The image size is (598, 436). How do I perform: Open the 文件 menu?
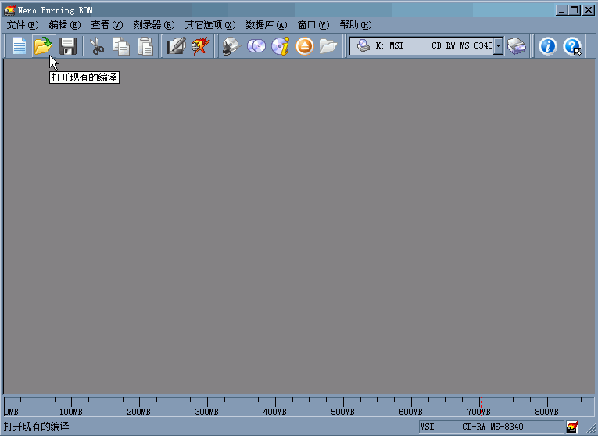[22, 25]
